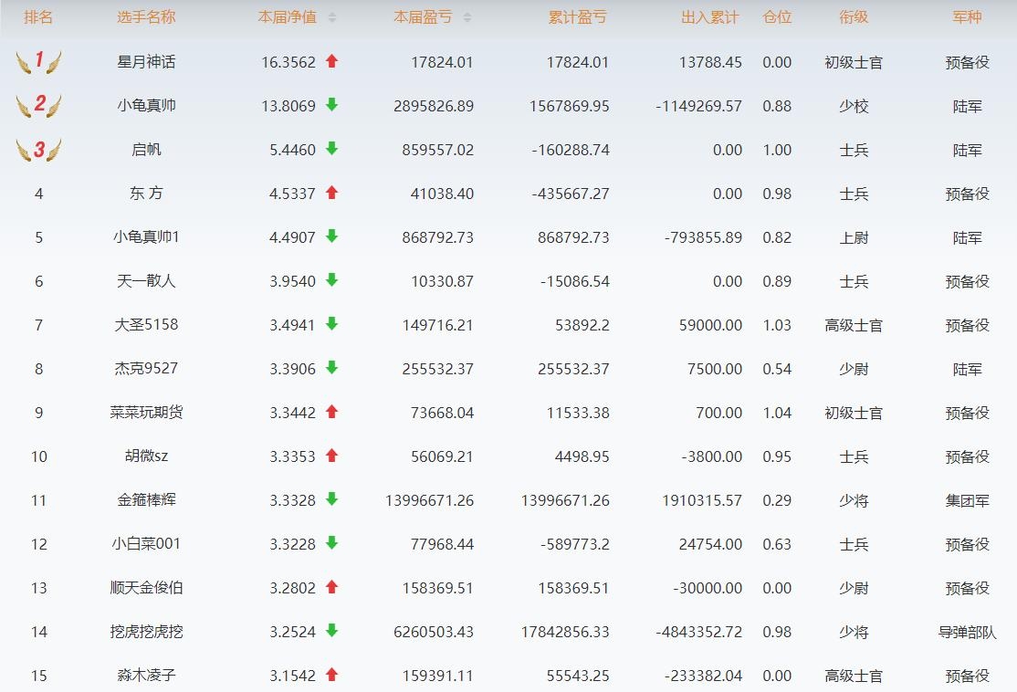Viewport: 1017px width, 692px height.
Task: Select cumulative value 11533.38
Action: (578, 413)
